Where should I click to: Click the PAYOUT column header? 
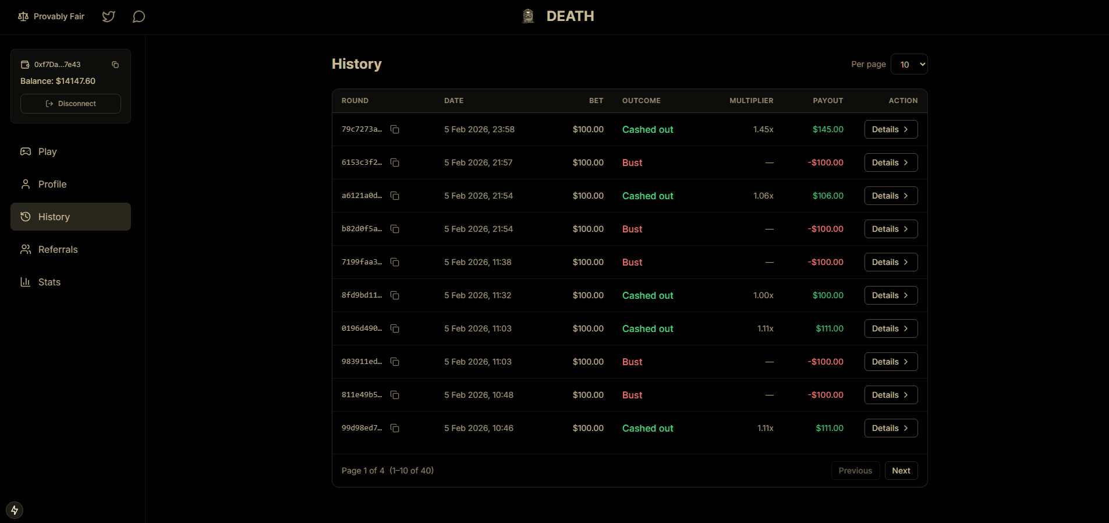(828, 101)
